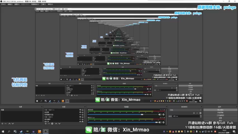Toggle visibility of first 文本 (GDI+) 3 source
Image resolution: width=238 pixels, height=134 pixels.
[80, 110]
